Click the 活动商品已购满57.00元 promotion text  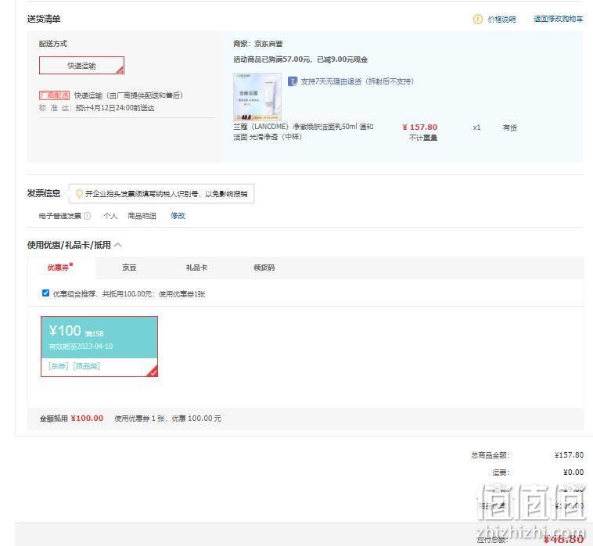pyautogui.click(x=300, y=59)
